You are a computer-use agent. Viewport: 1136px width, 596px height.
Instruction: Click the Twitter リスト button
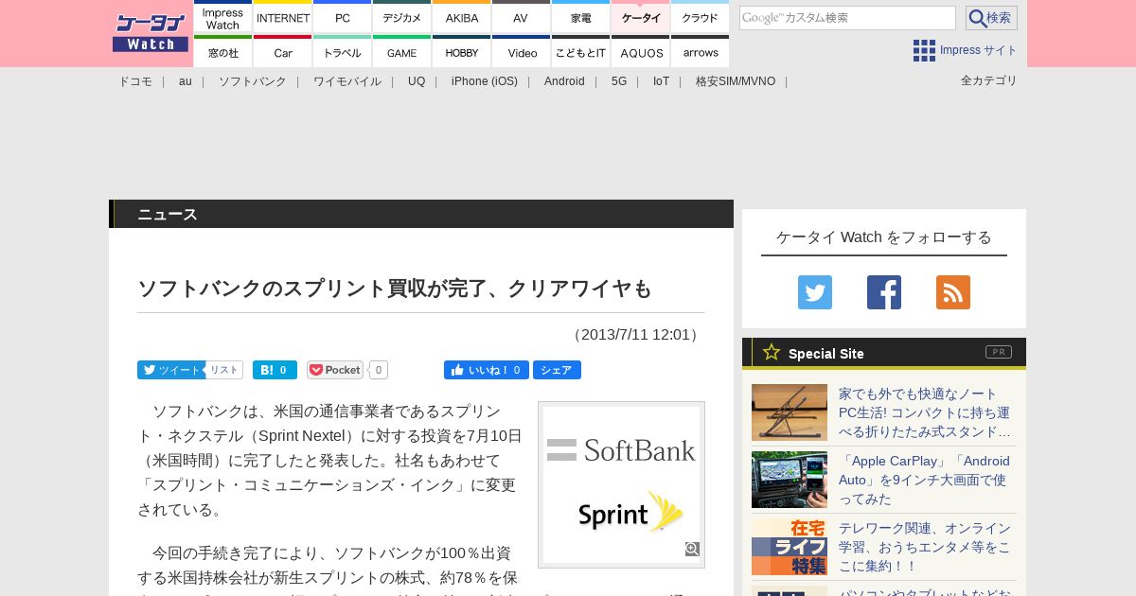pyautogui.click(x=224, y=370)
